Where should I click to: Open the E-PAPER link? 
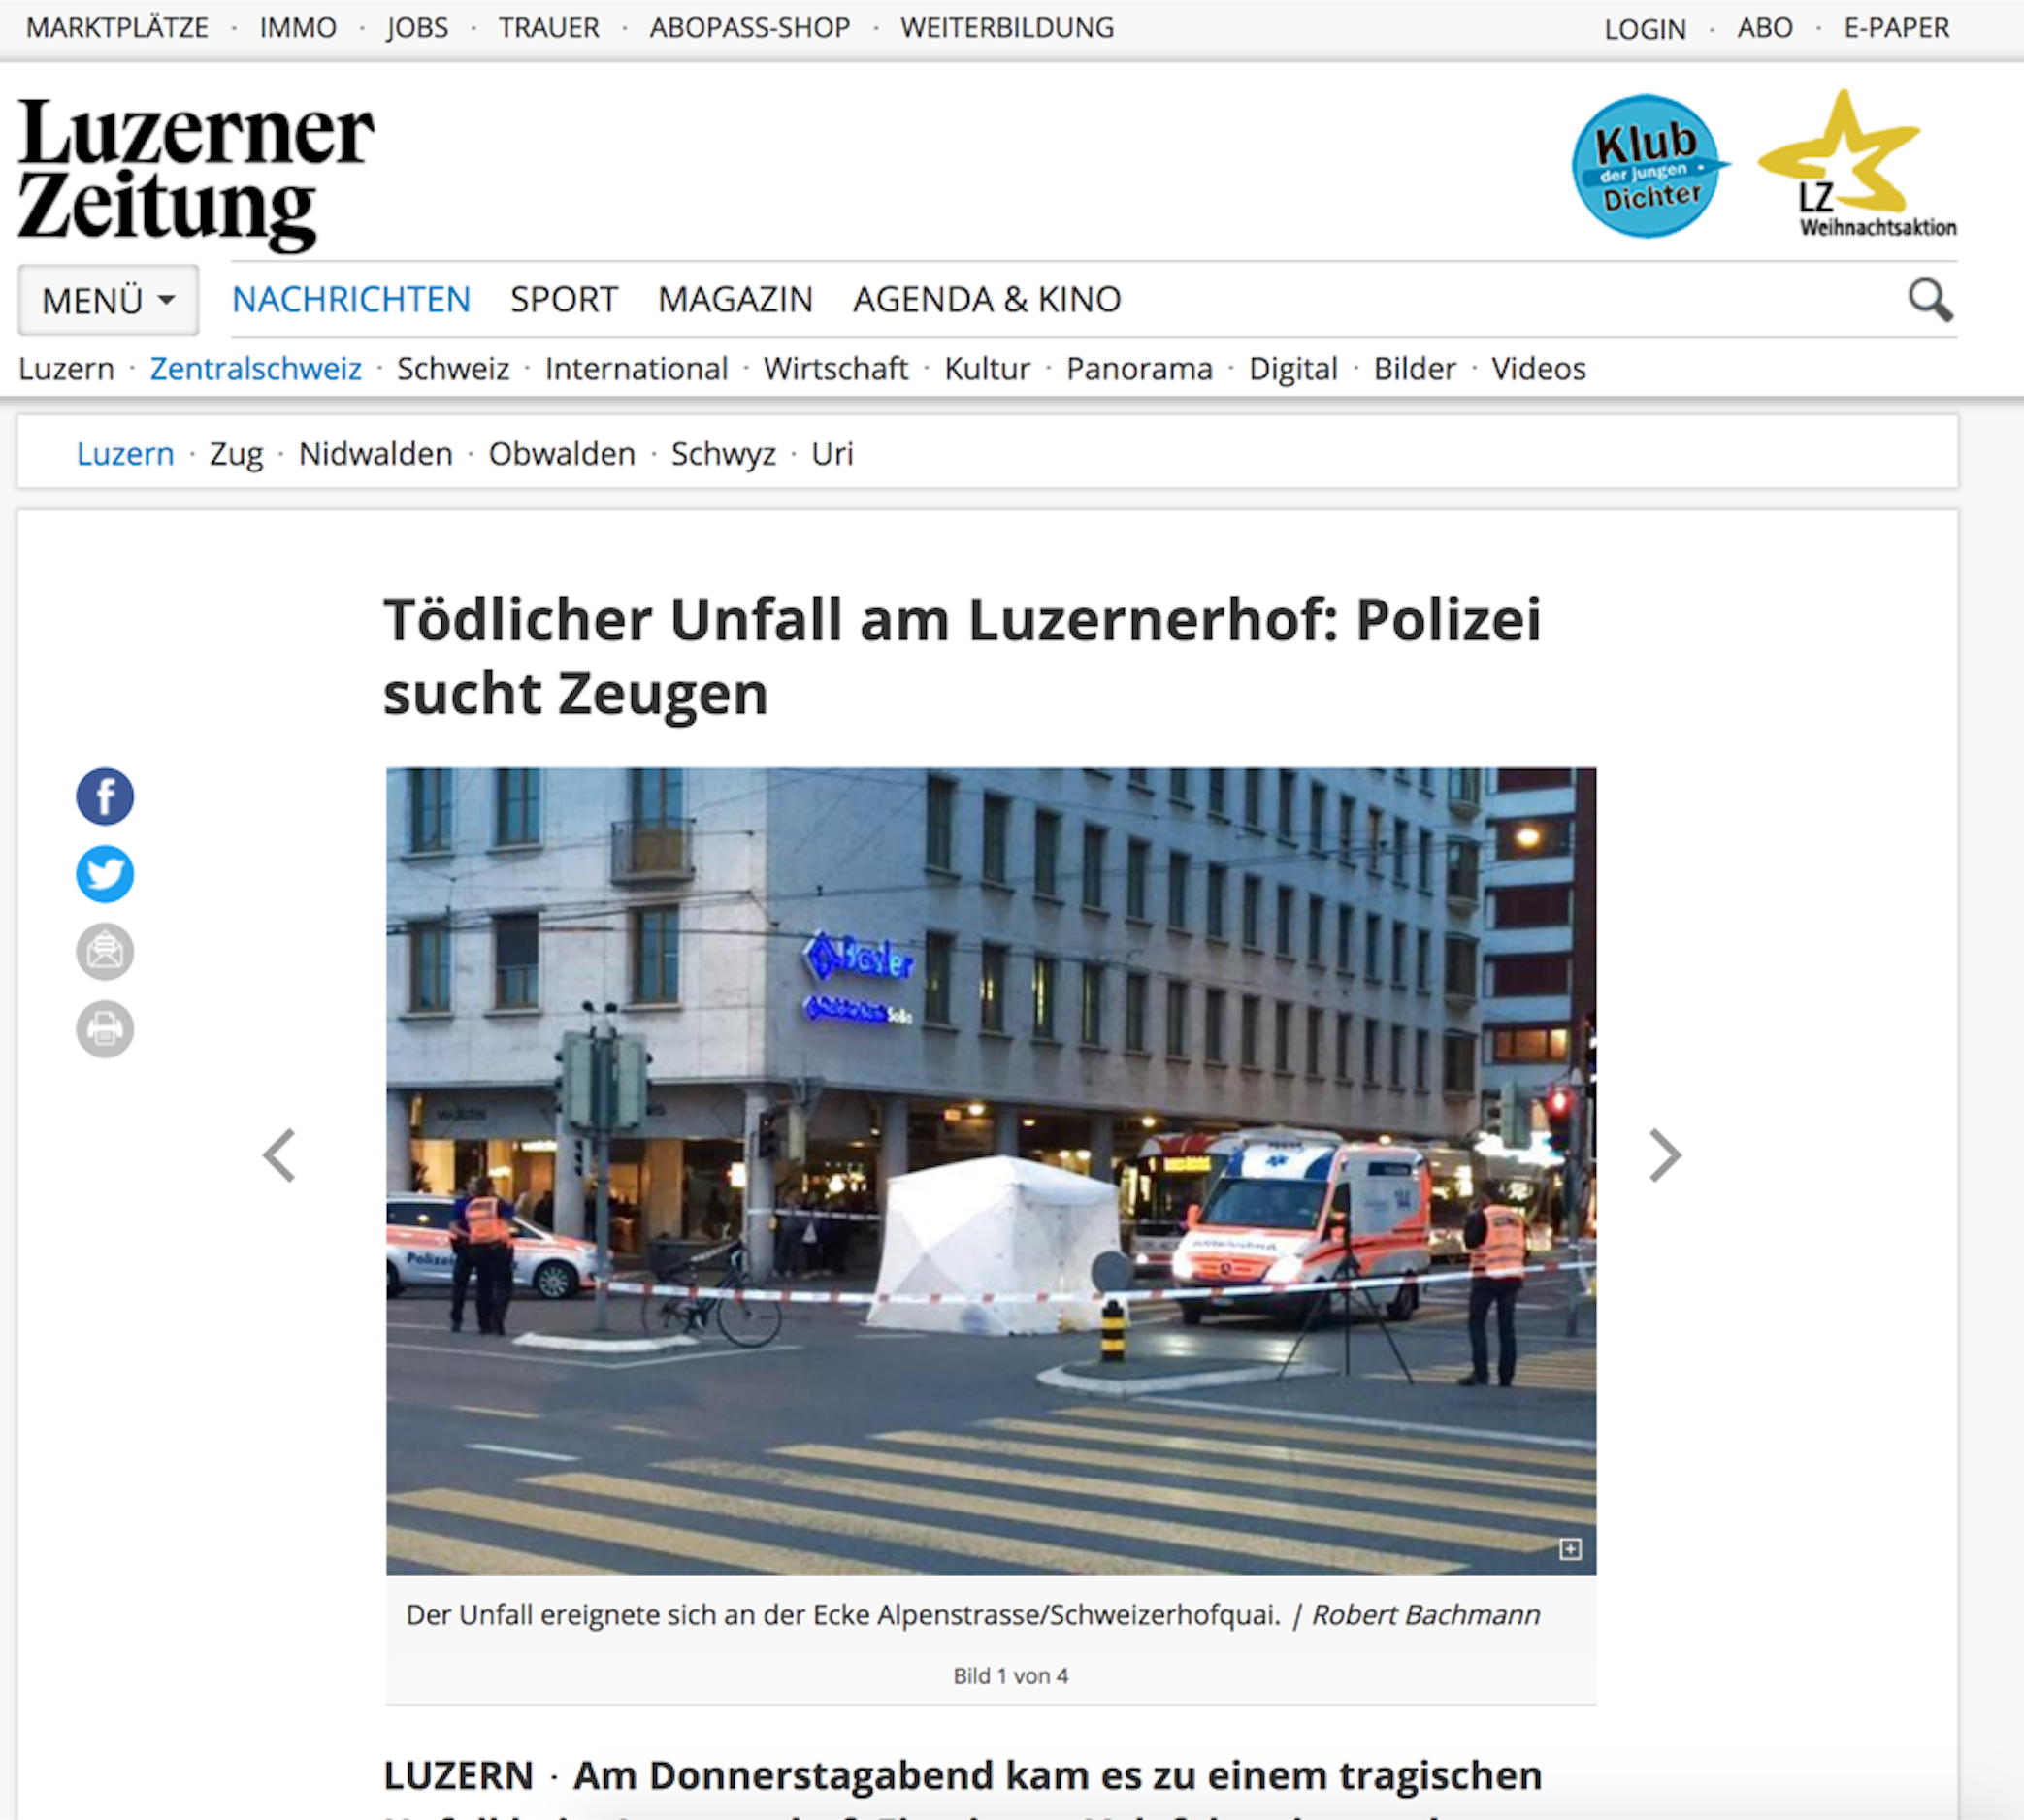(1897, 28)
